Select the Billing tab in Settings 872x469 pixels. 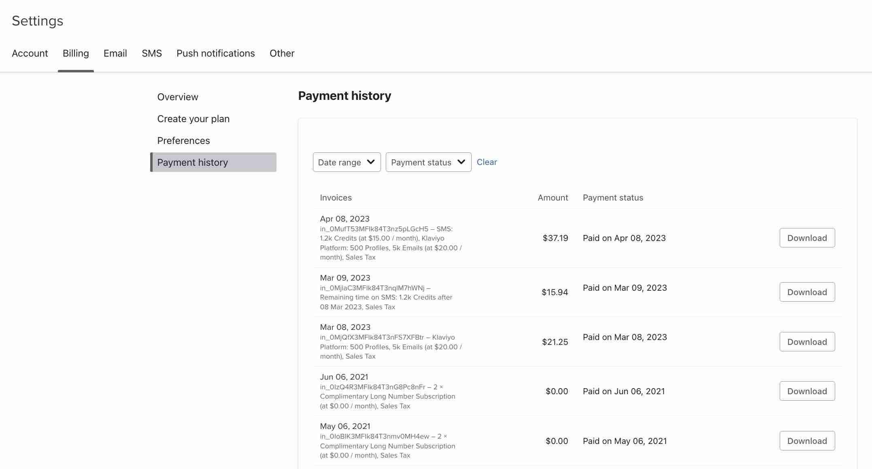76,53
